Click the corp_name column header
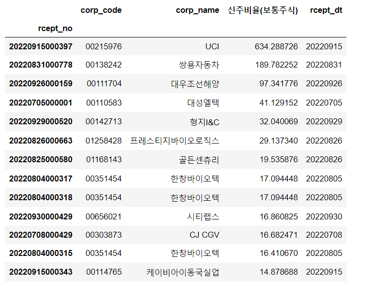The image size is (373, 286). pyautogui.click(x=198, y=10)
